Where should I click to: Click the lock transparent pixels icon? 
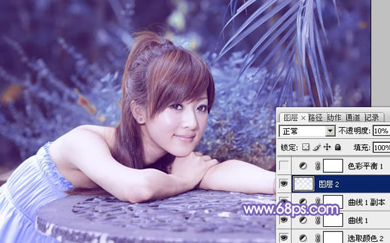305,147
